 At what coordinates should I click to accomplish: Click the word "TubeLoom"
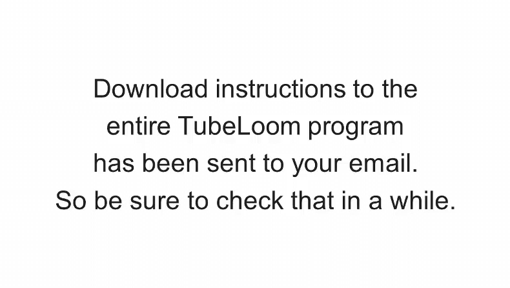pos(239,126)
